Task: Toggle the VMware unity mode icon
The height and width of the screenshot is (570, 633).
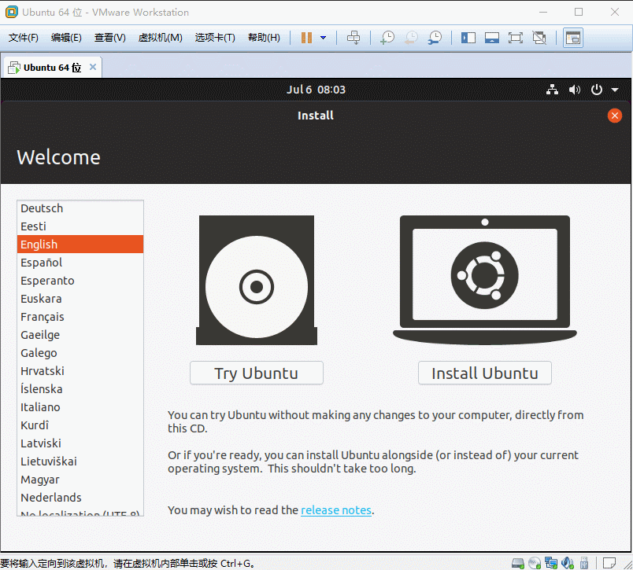Action: pos(539,38)
